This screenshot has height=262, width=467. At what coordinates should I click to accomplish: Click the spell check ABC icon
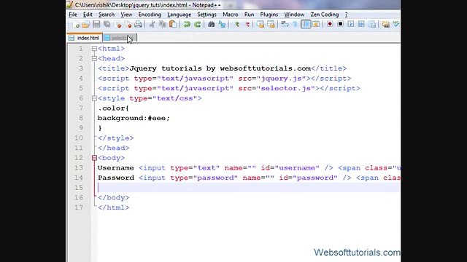tap(396, 24)
